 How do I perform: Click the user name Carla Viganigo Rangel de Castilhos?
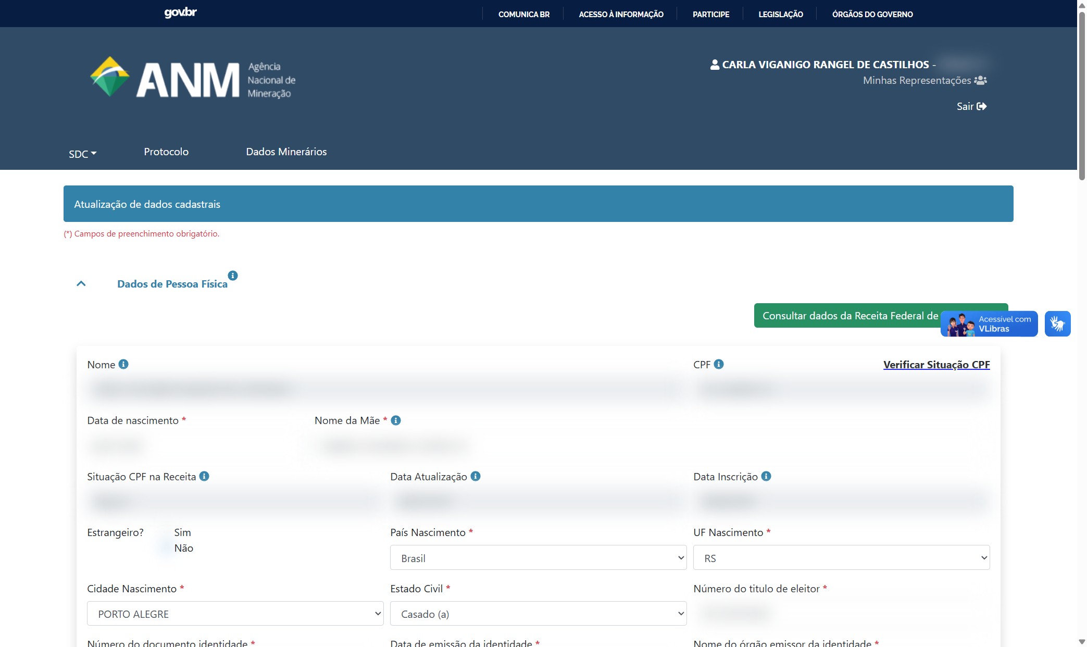[x=826, y=65]
